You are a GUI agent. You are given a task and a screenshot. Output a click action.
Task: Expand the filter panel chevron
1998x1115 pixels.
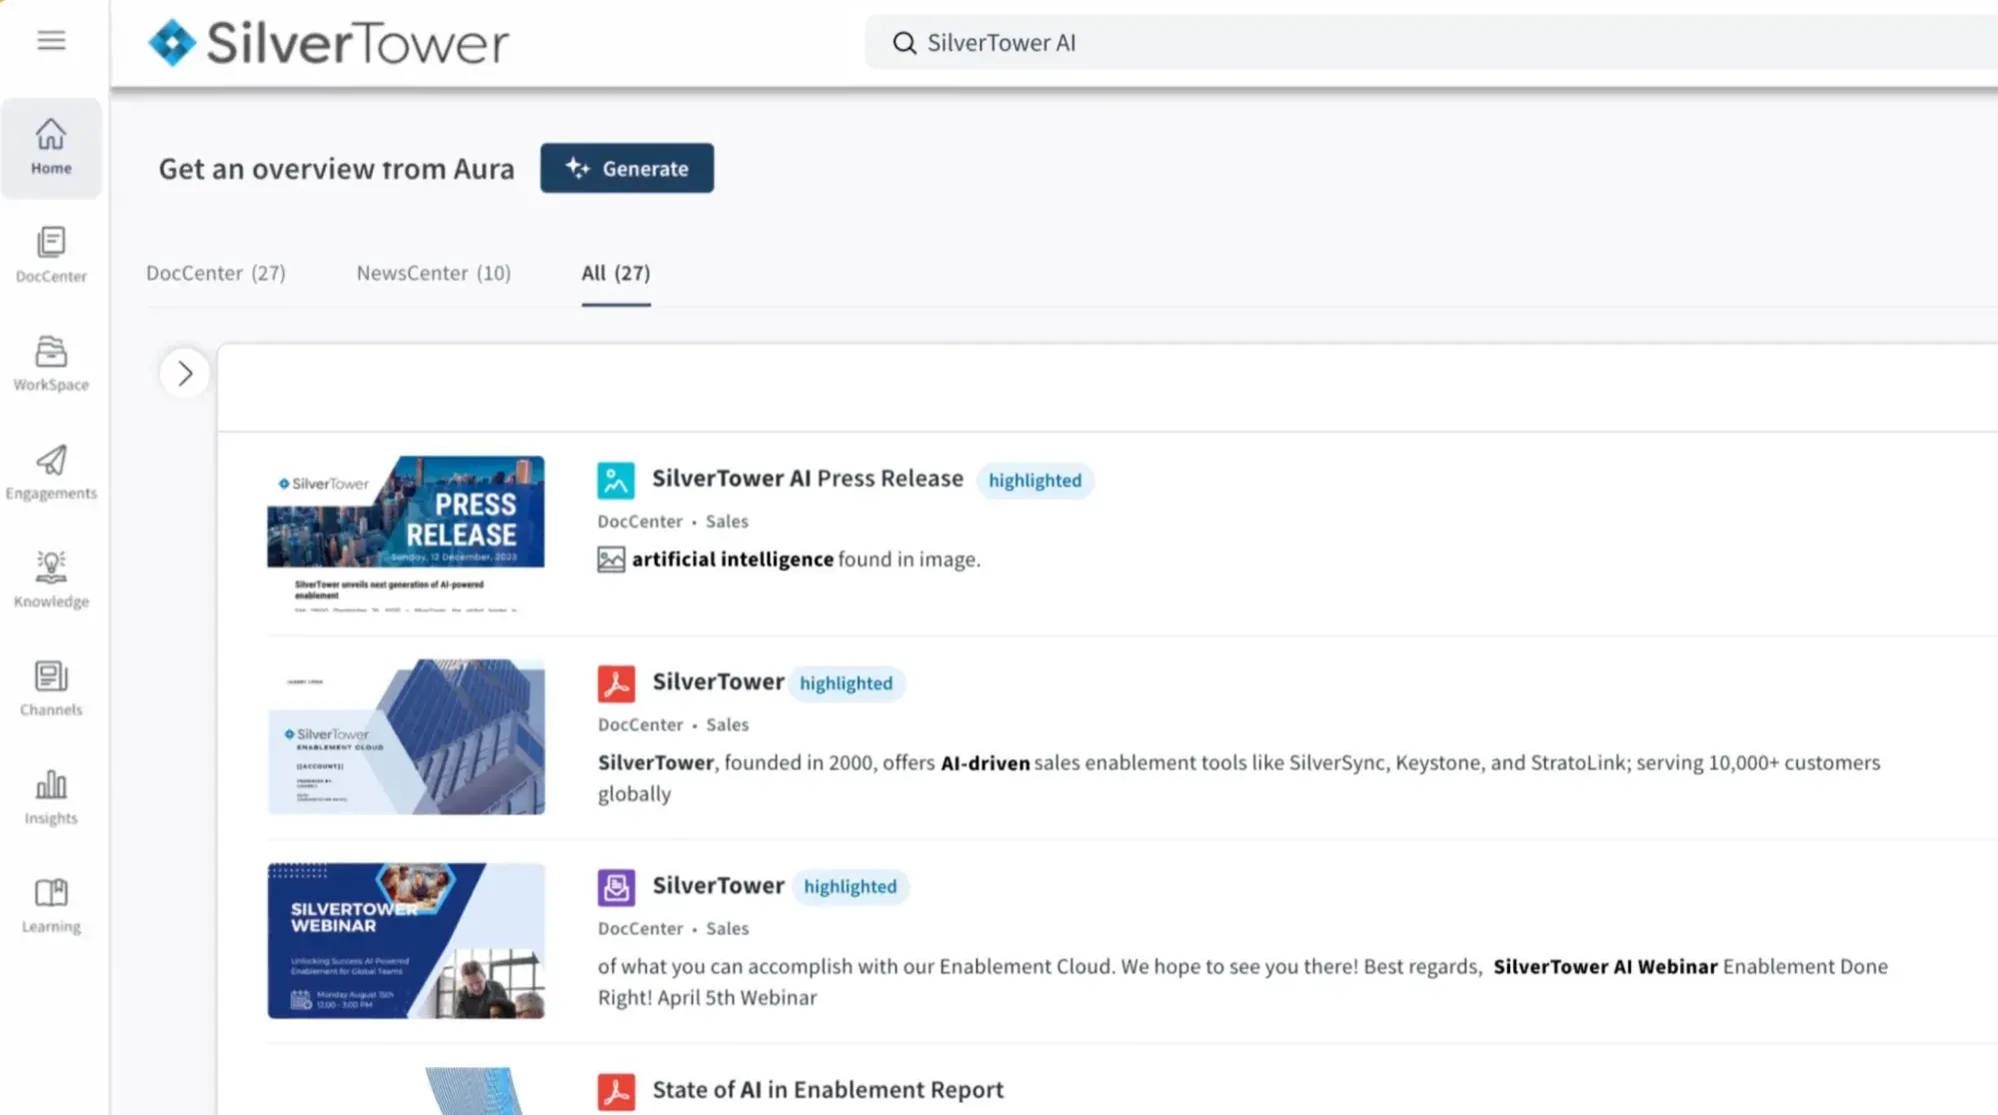pos(185,374)
